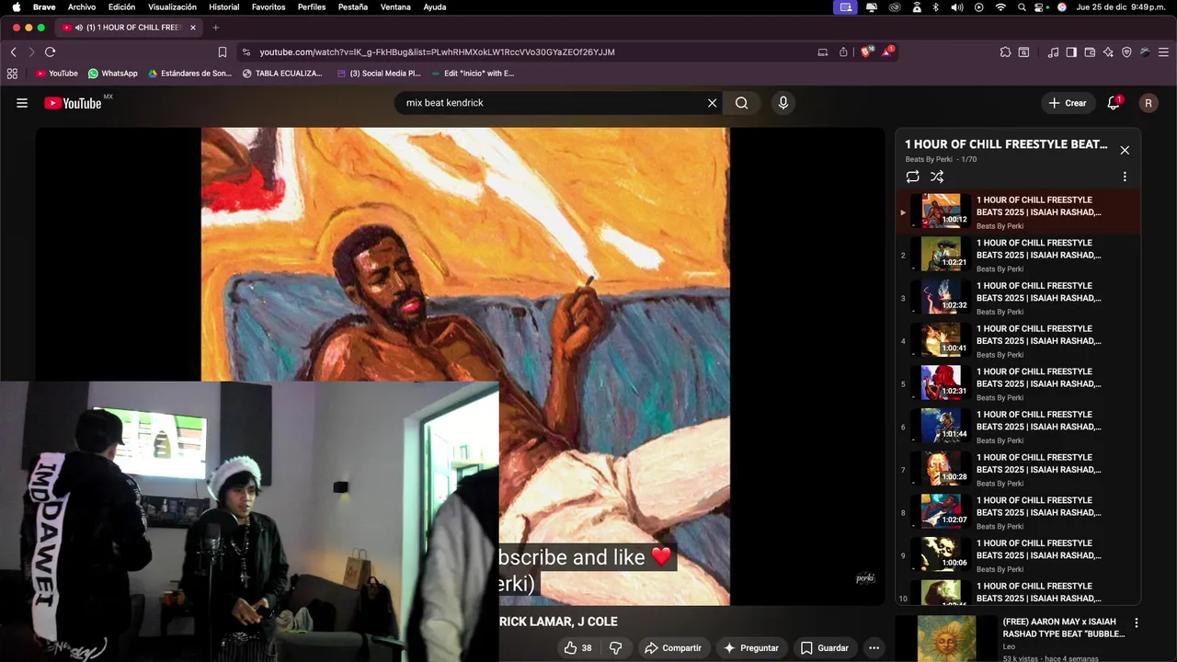
Task: Open the Edición menu
Action: 121,6
